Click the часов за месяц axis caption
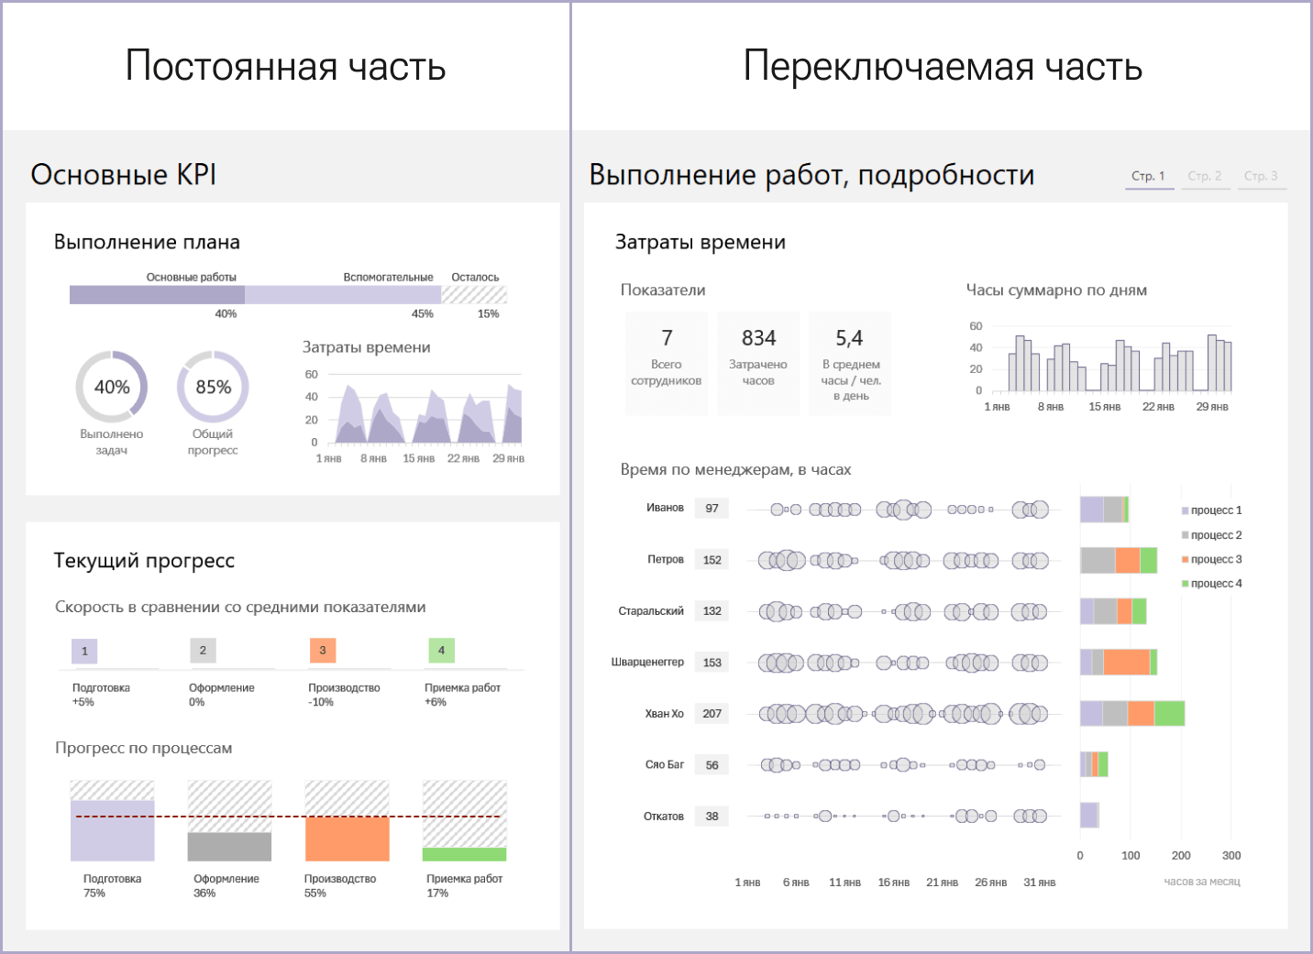 pyautogui.click(x=1202, y=882)
